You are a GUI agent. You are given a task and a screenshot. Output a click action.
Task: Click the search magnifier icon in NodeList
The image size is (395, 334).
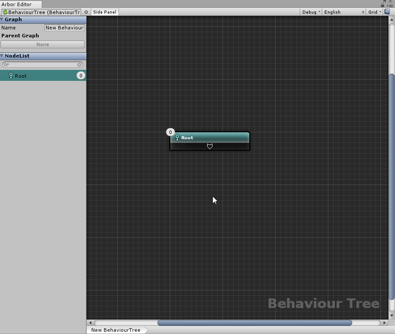pyautogui.click(x=6, y=65)
